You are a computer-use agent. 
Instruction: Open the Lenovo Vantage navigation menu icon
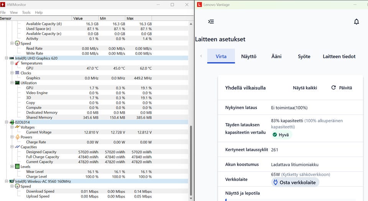click(x=211, y=21)
